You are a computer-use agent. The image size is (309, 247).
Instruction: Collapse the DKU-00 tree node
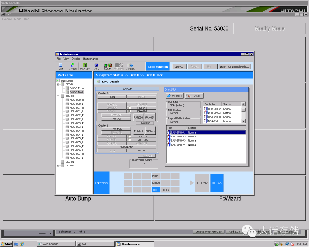tap(58, 96)
